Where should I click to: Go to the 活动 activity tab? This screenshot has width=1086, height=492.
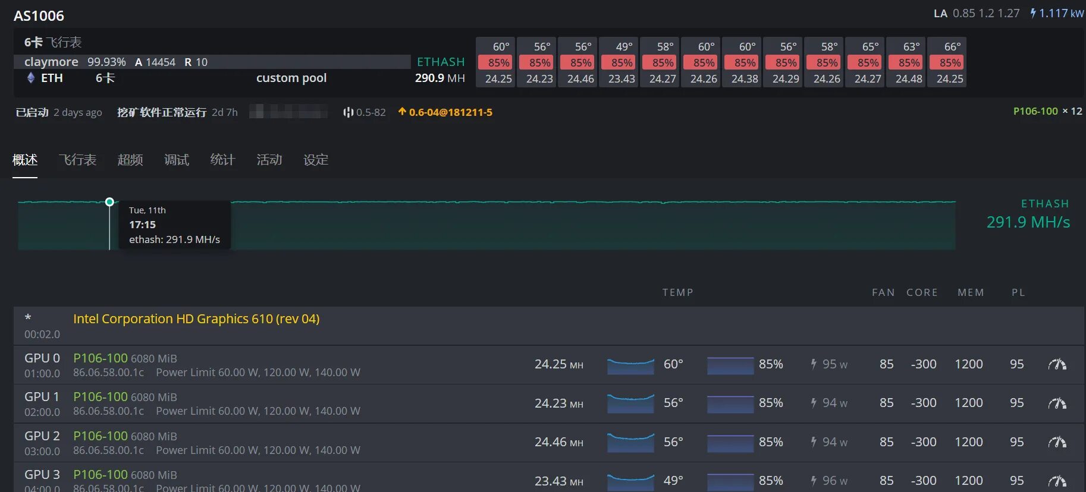pos(269,160)
